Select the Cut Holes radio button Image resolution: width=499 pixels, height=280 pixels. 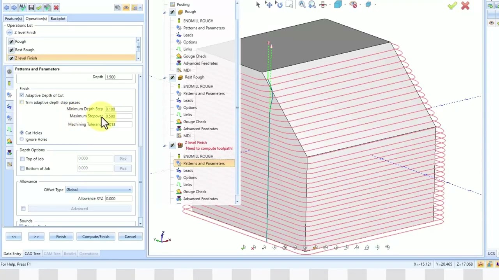(x=22, y=133)
